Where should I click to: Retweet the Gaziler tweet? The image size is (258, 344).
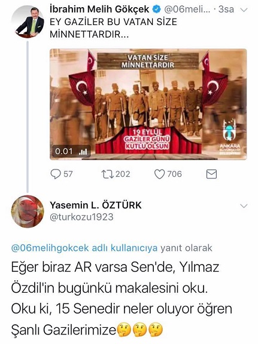point(108,174)
